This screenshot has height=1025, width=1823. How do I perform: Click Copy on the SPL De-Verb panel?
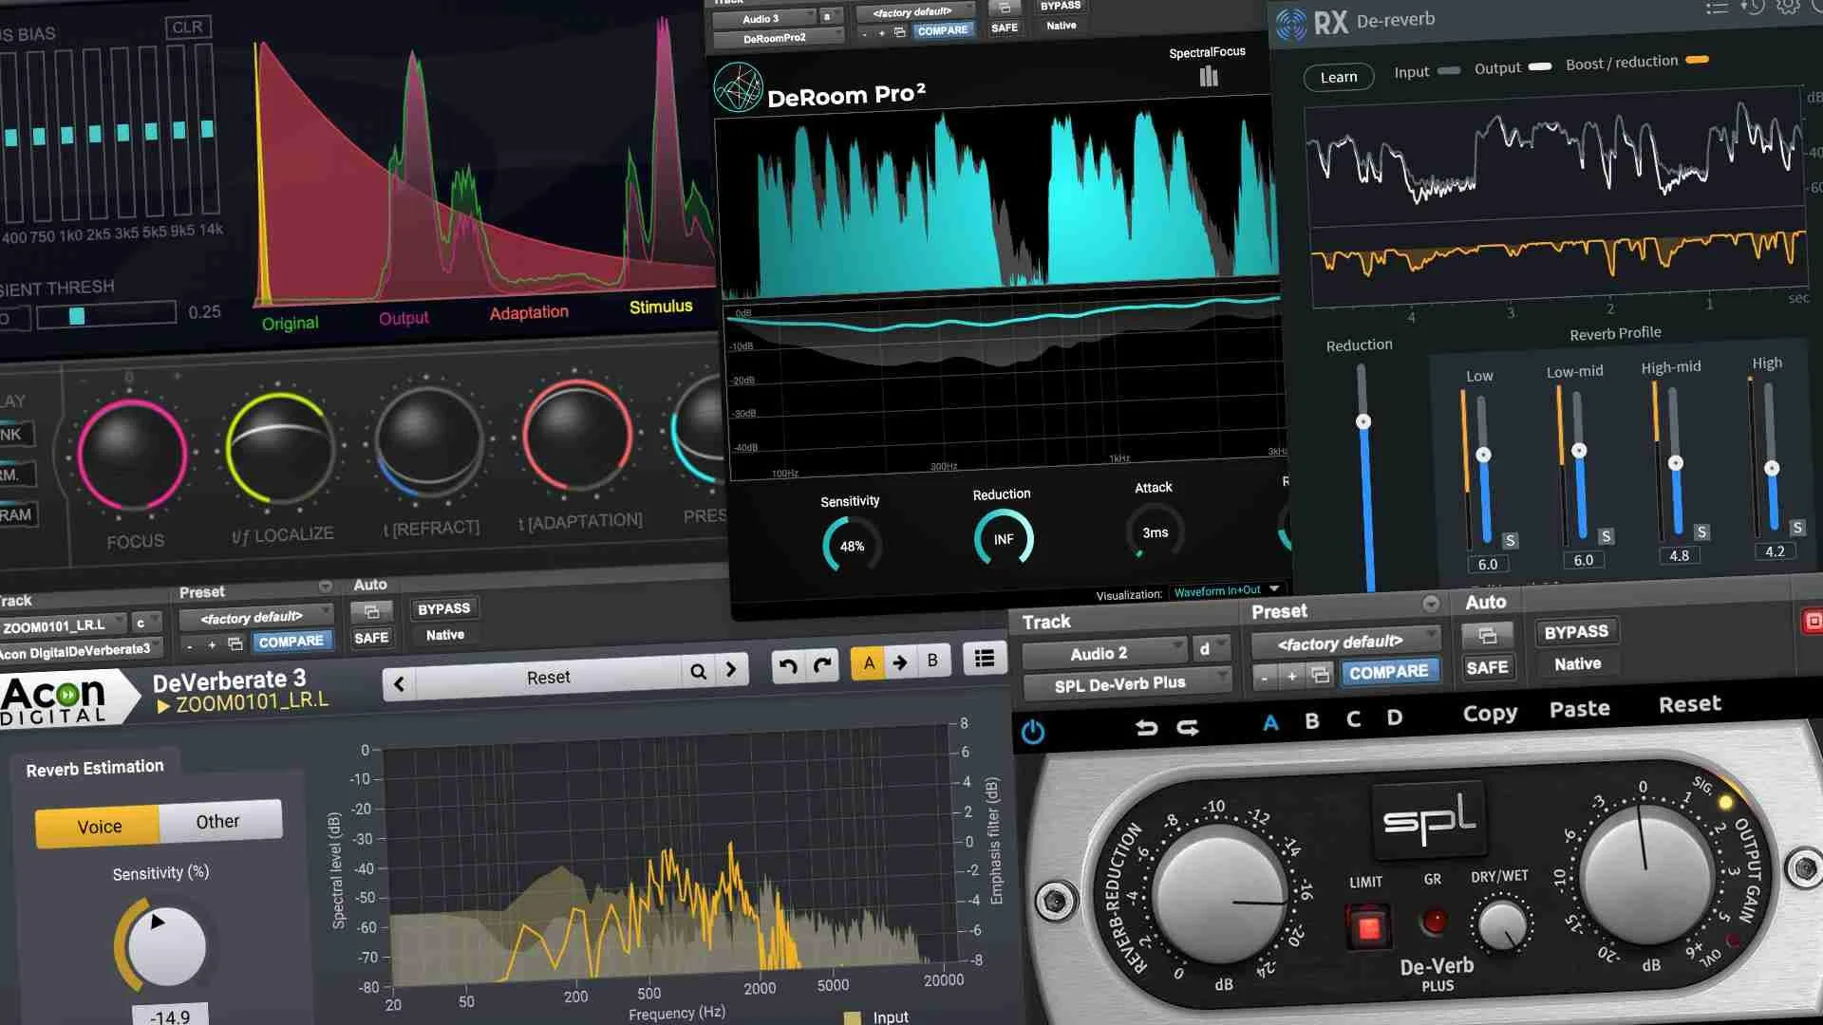tap(1488, 712)
